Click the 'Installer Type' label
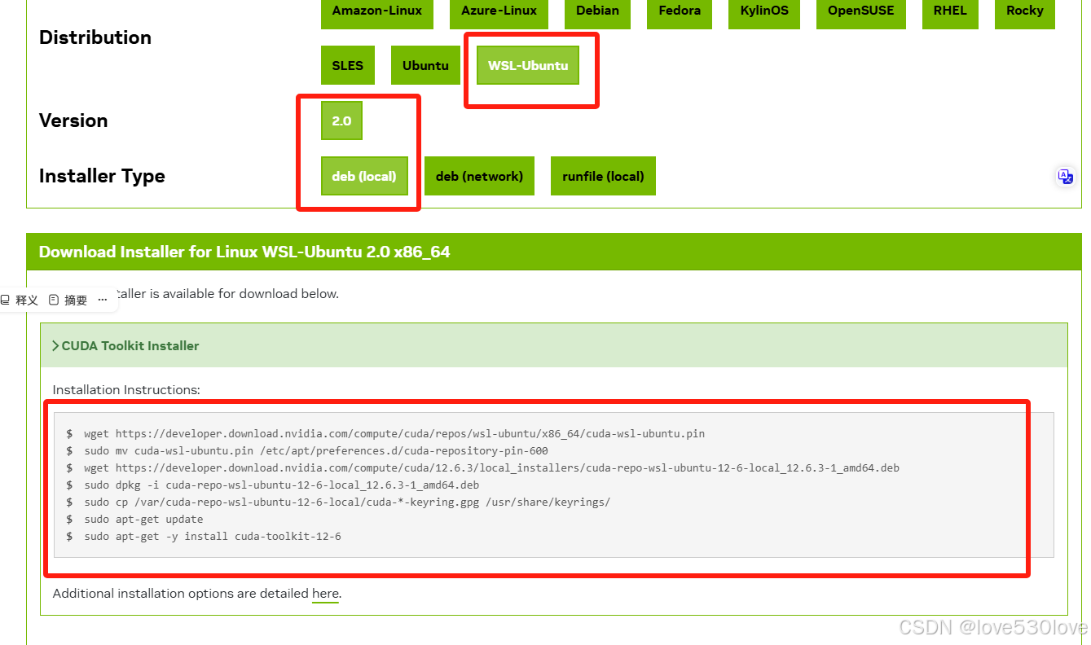 102,176
